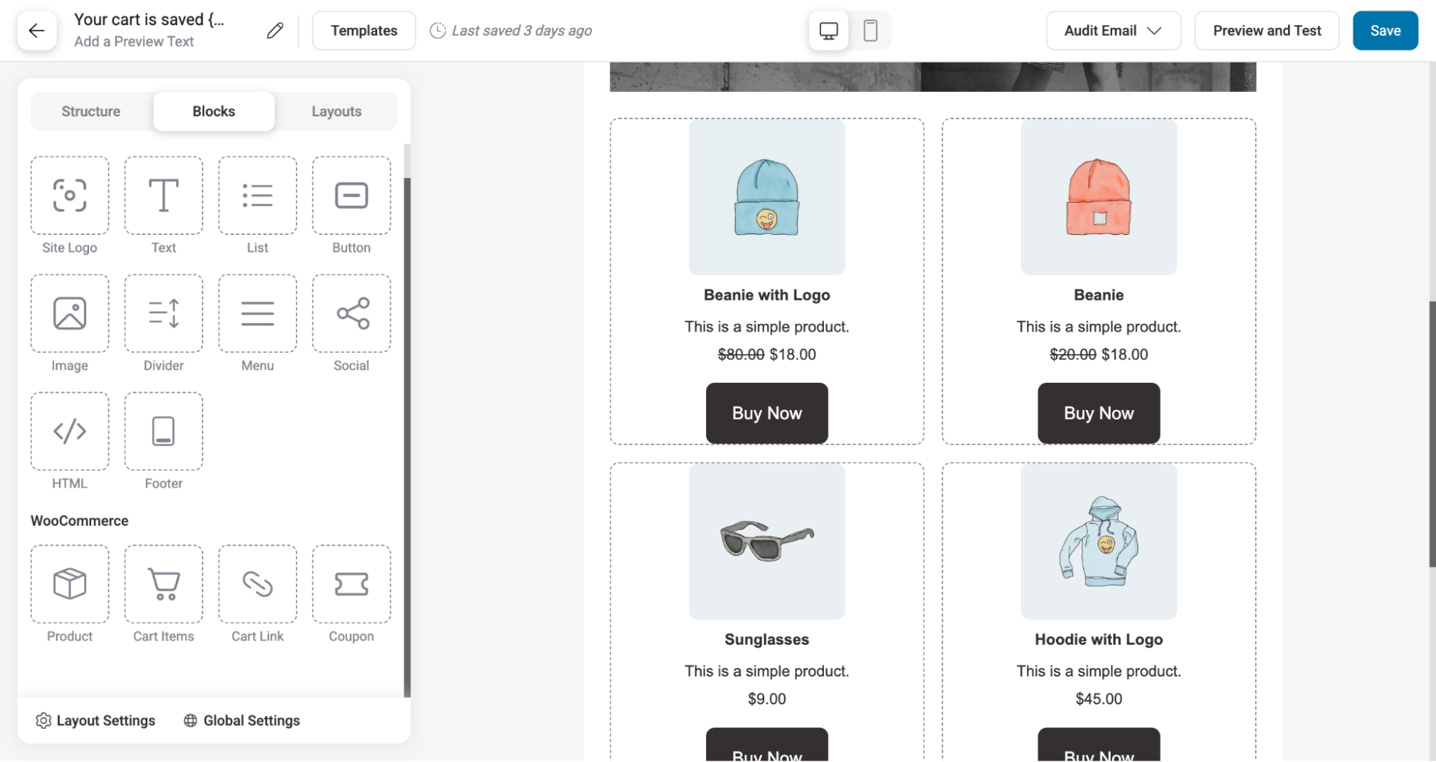Click the 'Your cart is saved' subject title
1436x762 pixels.
pos(149,19)
